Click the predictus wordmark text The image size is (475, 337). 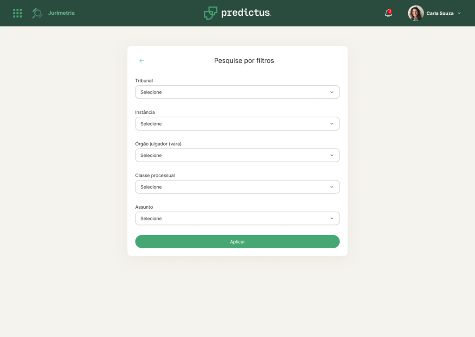click(246, 12)
